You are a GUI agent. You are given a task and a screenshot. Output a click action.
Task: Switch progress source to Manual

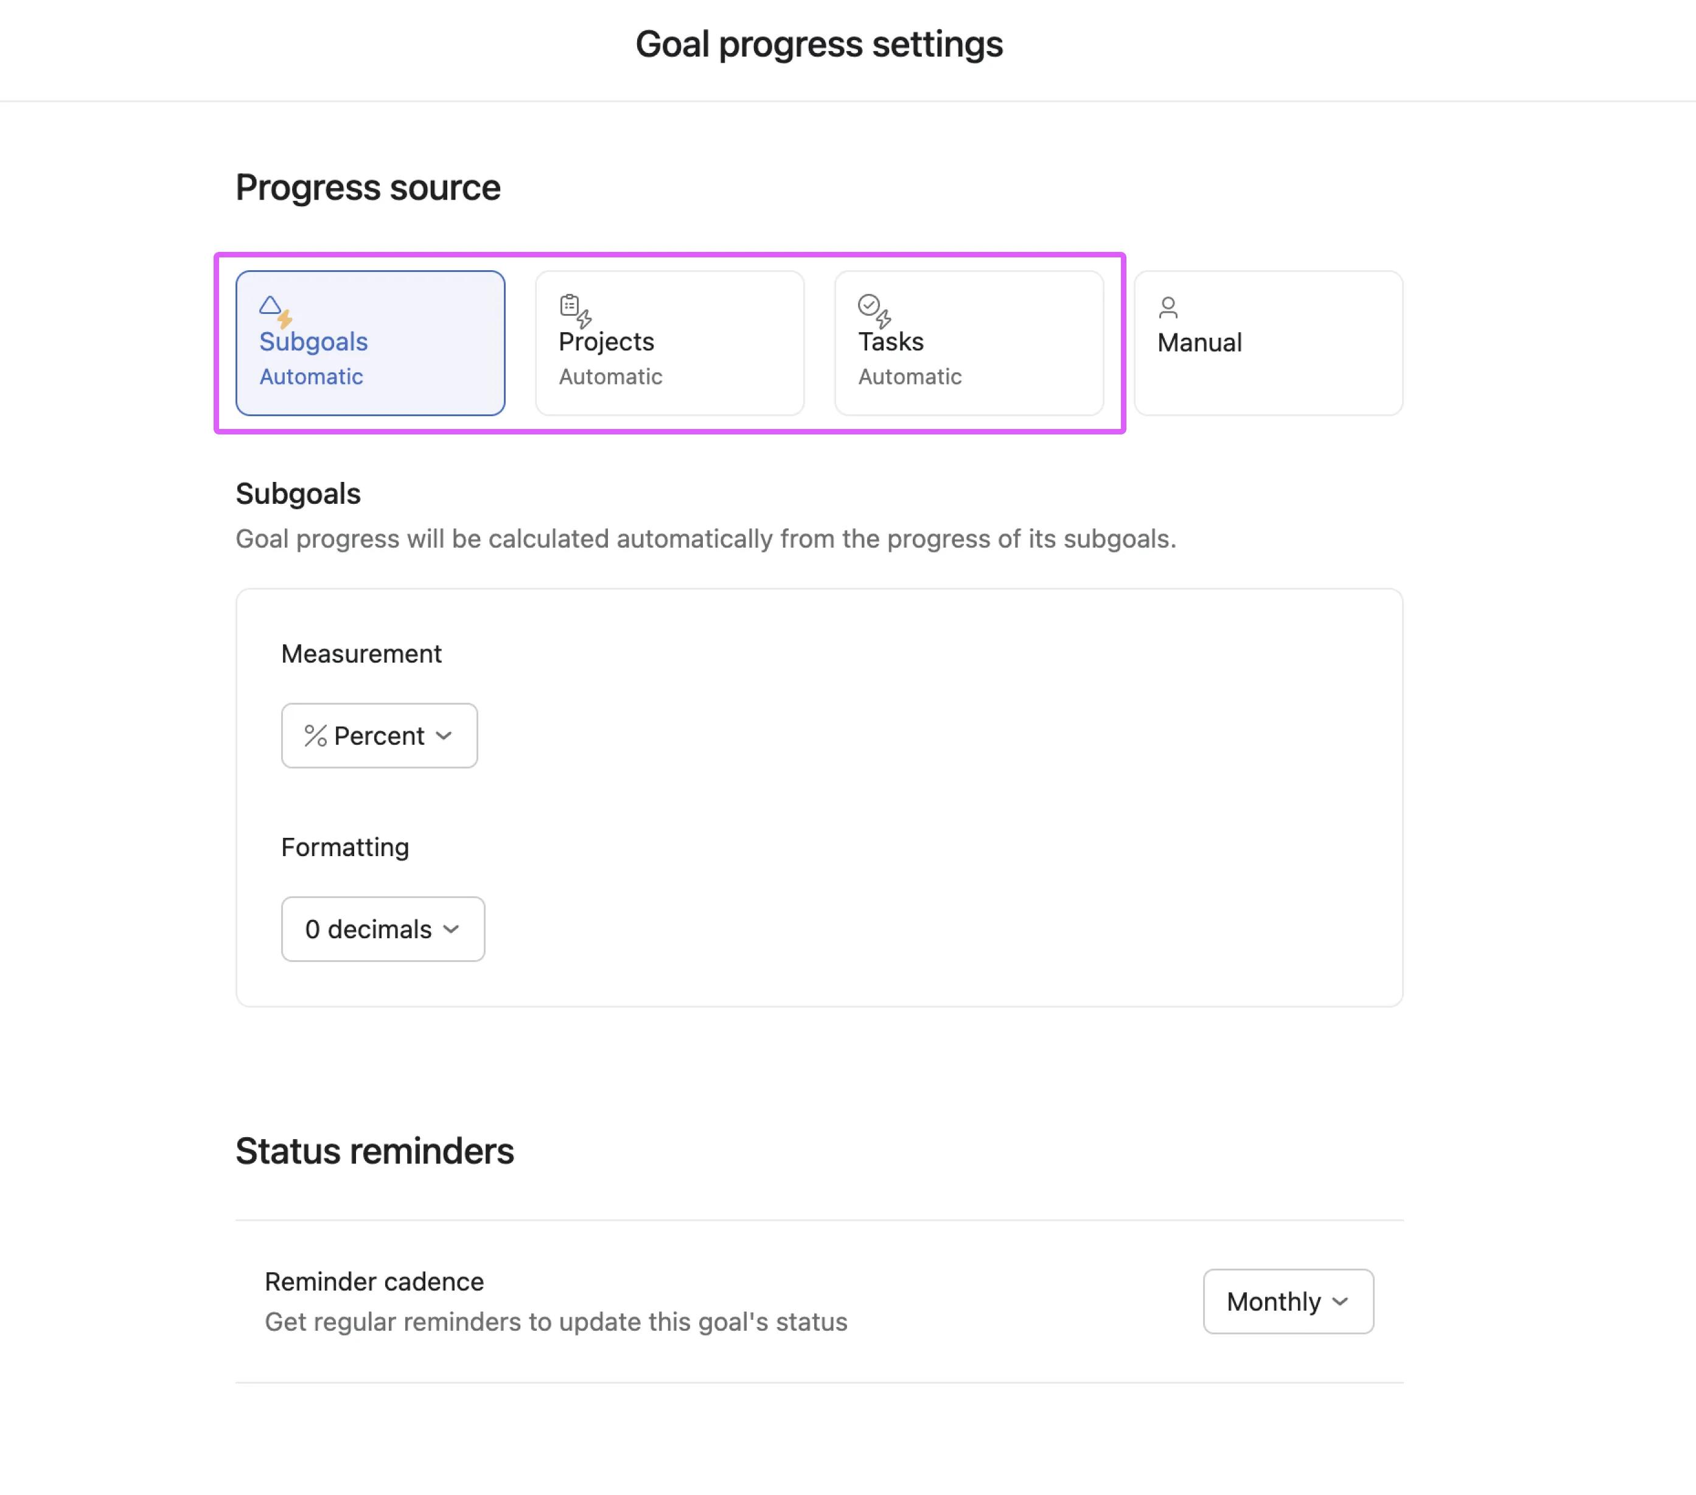point(1268,343)
